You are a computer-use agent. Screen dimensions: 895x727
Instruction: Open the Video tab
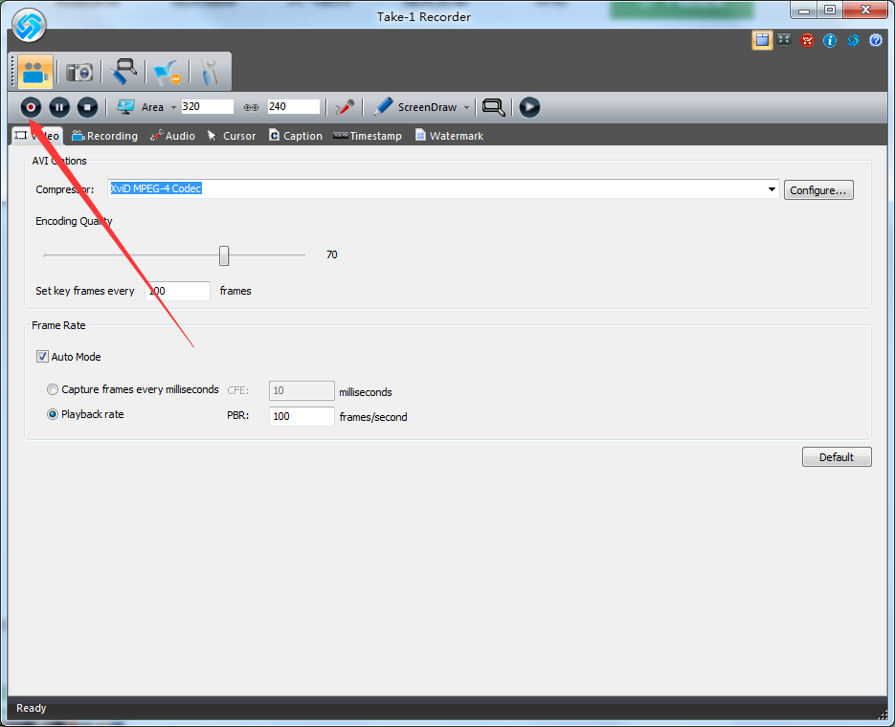(x=36, y=136)
